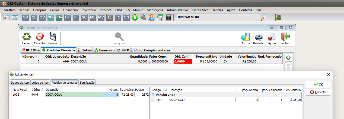Click the NFe toolbar icon
This screenshot has width=344, height=119.
click(x=51, y=17)
